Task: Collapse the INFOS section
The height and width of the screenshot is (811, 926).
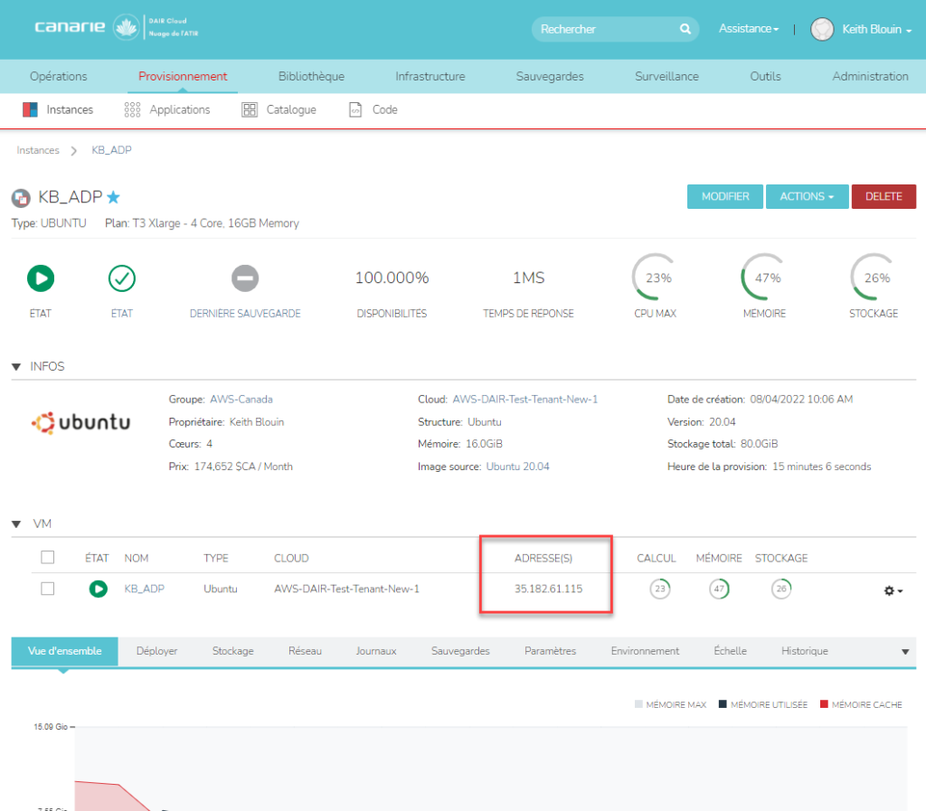Action: coord(16,366)
